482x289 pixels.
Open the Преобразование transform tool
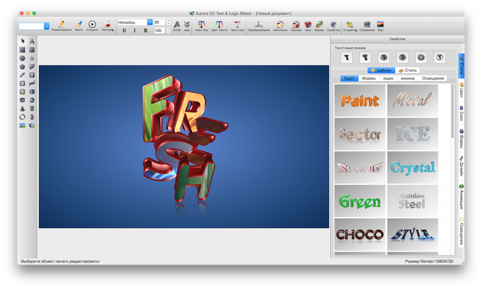(x=259, y=24)
